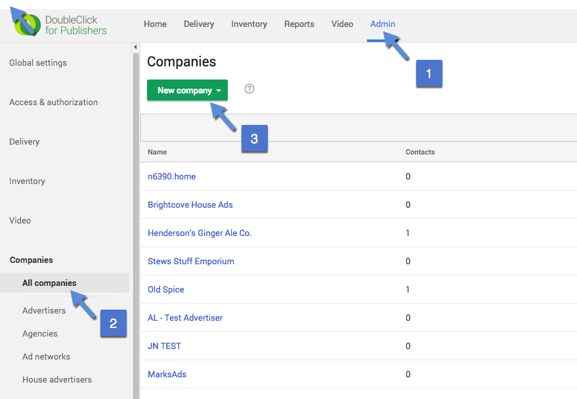Open AL - Test Advertiser
The height and width of the screenshot is (399, 577).
point(185,317)
